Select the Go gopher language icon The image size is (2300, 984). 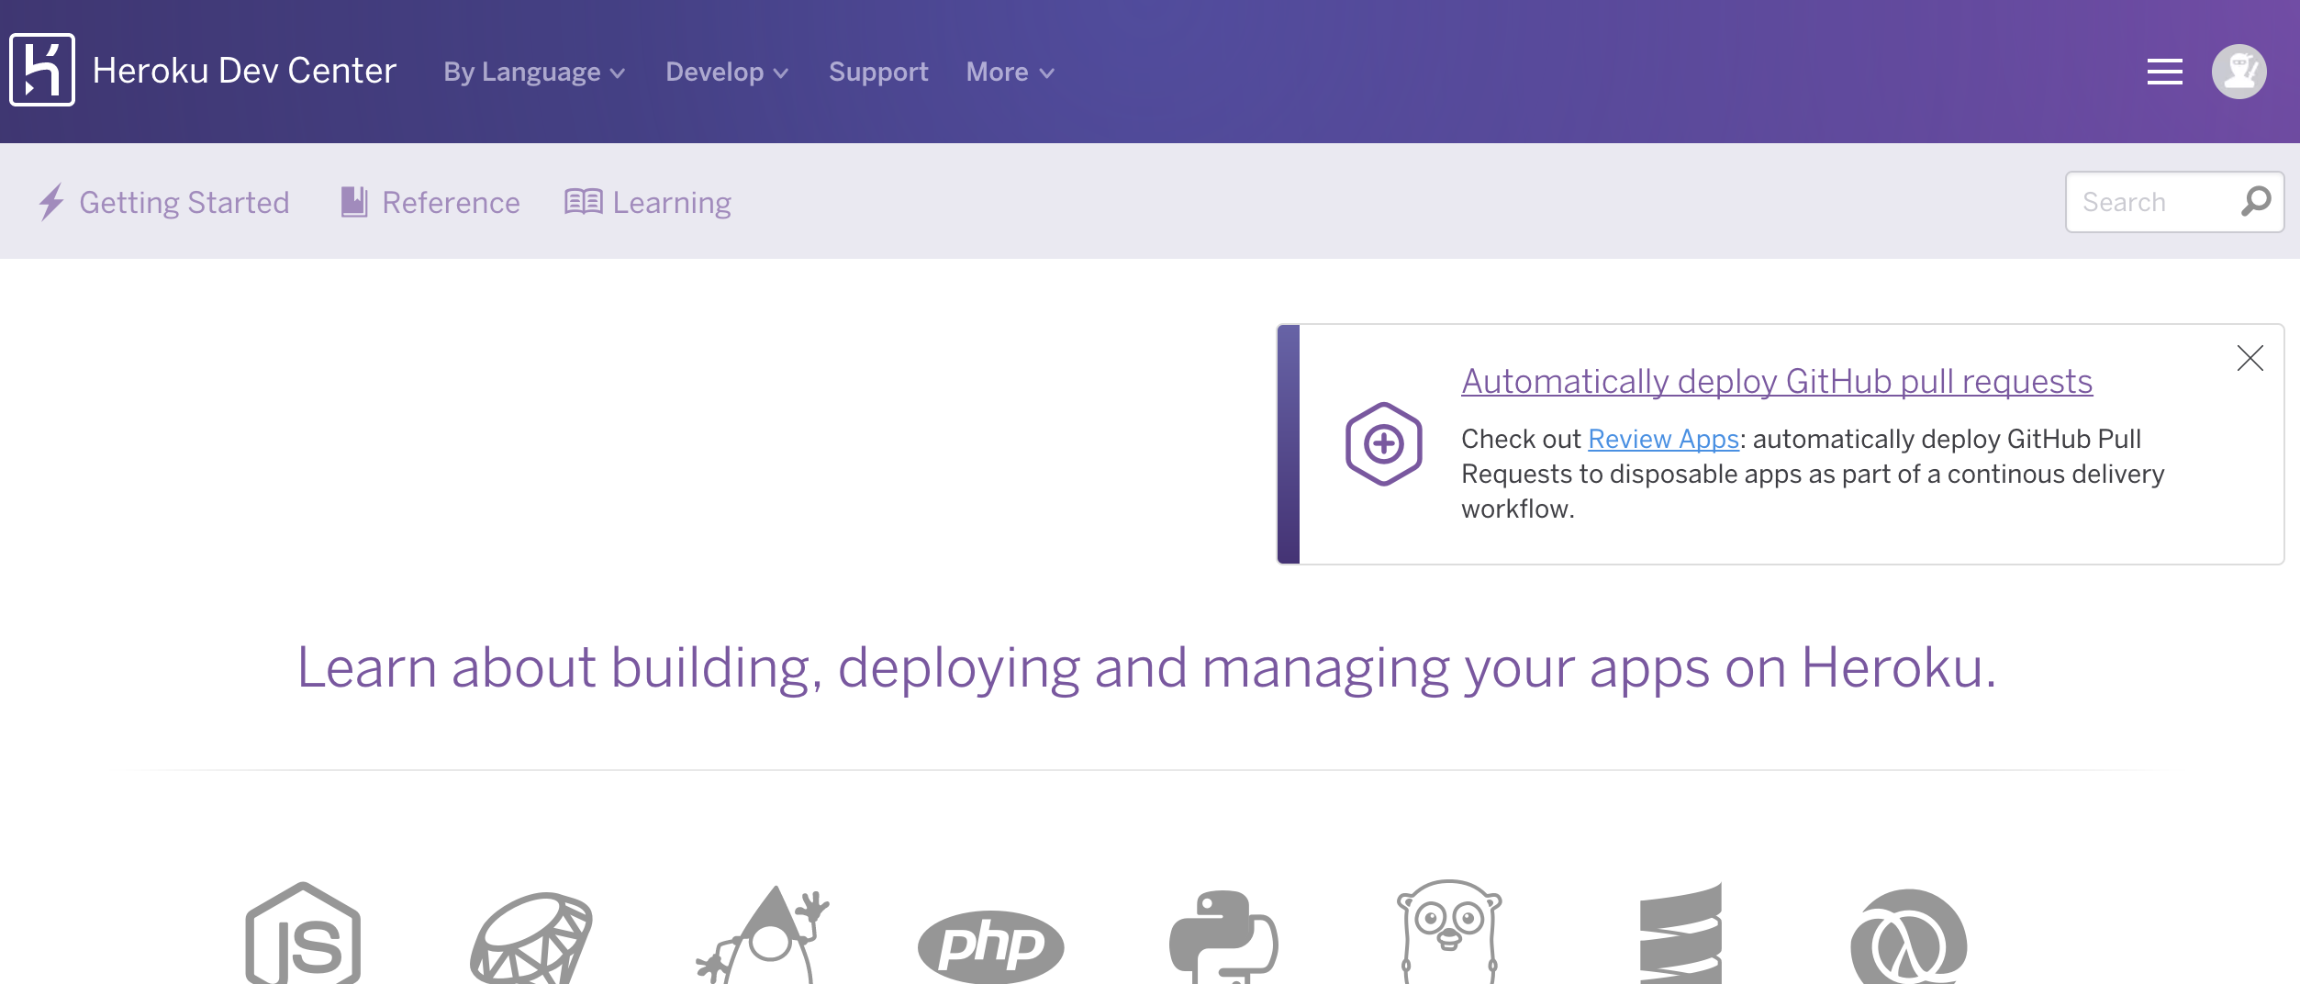[1449, 933]
